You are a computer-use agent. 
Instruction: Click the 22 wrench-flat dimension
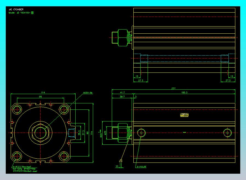tap(117, 166)
